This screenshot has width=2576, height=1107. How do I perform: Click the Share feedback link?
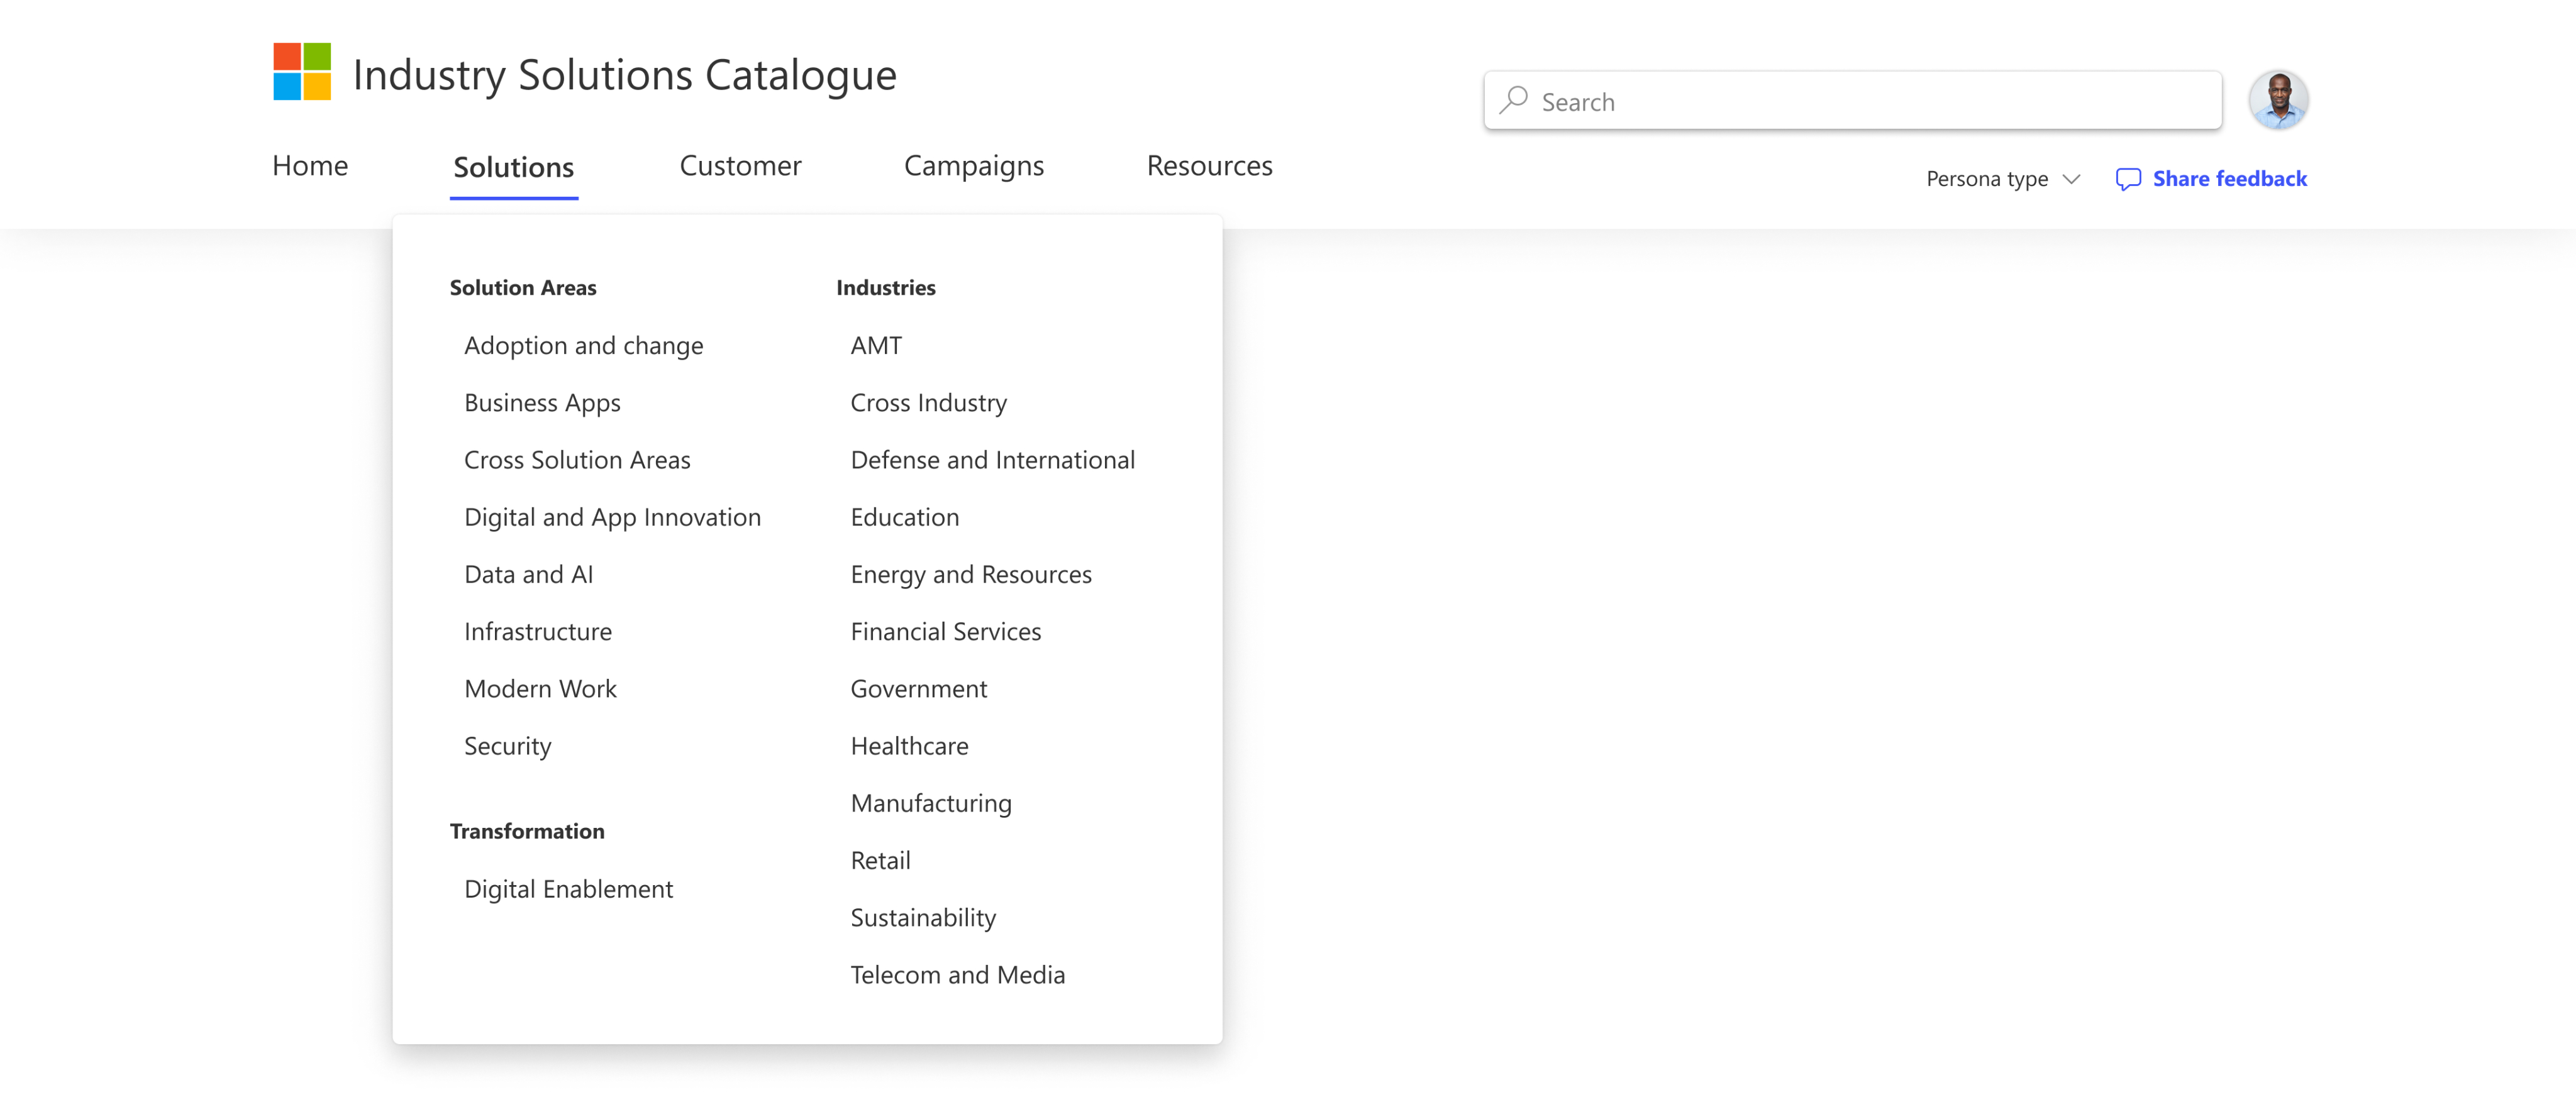(2229, 179)
